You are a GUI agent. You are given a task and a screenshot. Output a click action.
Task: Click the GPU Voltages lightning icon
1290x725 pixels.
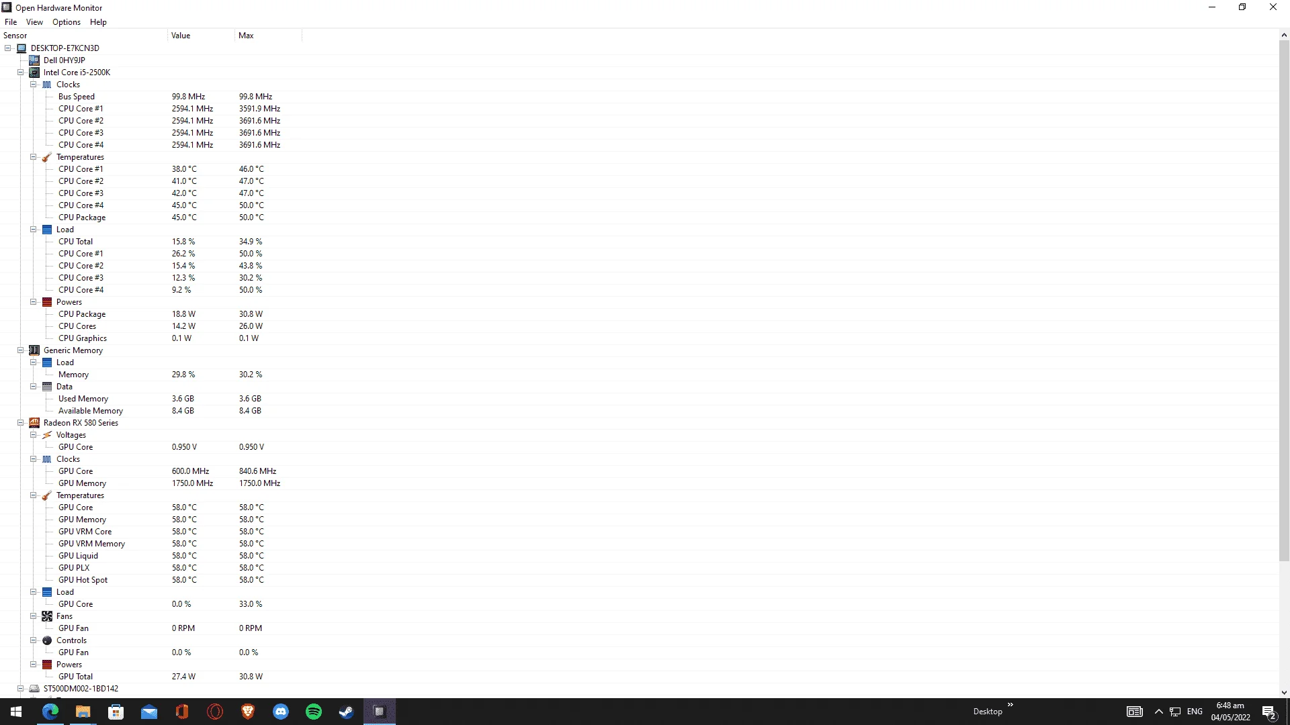(47, 435)
